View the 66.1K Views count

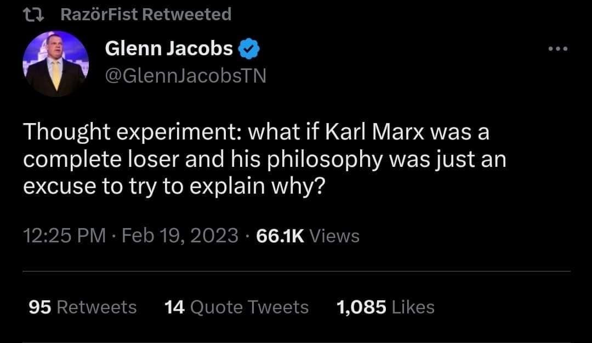308,236
